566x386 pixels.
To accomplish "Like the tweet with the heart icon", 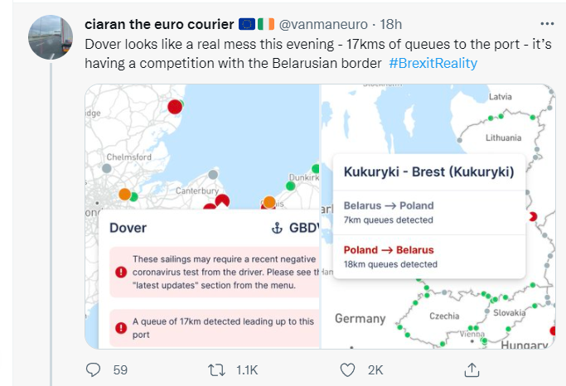I will (347, 370).
